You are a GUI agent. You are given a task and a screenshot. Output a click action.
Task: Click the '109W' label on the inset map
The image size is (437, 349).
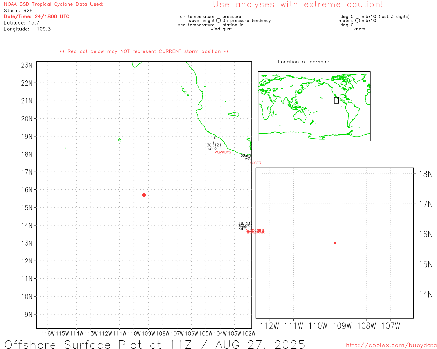pyautogui.click(x=342, y=326)
